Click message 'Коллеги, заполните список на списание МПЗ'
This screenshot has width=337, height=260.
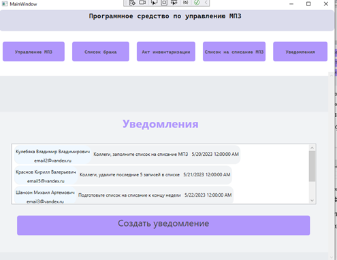click(x=141, y=155)
